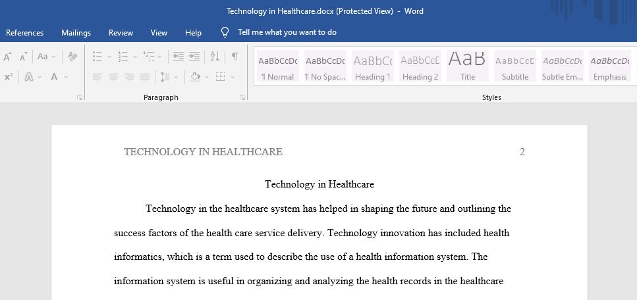The image size is (637, 300).
Task: Apply bulleted list
Action: tap(97, 57)
